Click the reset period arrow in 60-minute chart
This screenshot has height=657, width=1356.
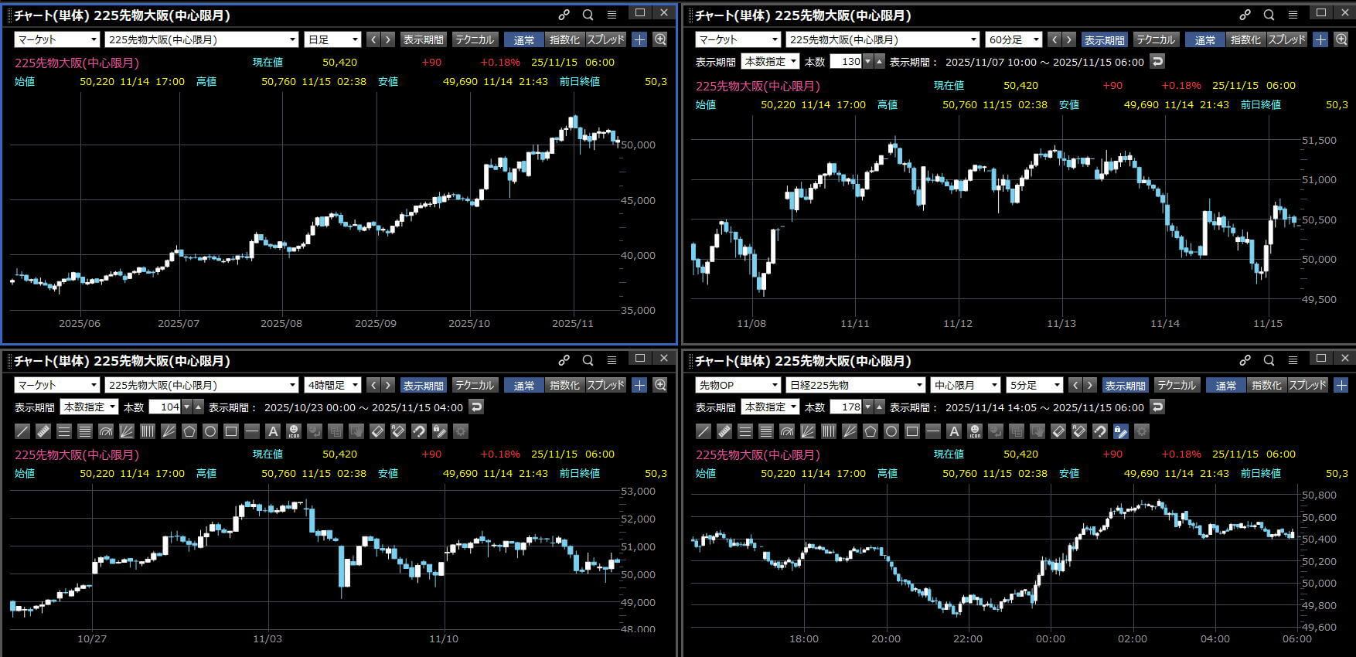1157,62
